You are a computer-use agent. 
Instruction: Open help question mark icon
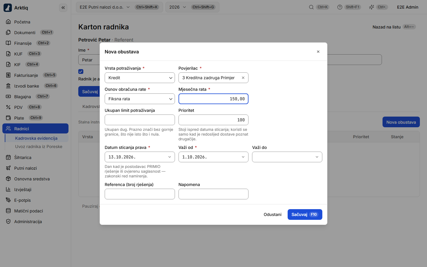point(340,7)
